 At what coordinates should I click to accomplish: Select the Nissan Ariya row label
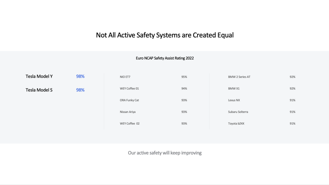(128, 112)
